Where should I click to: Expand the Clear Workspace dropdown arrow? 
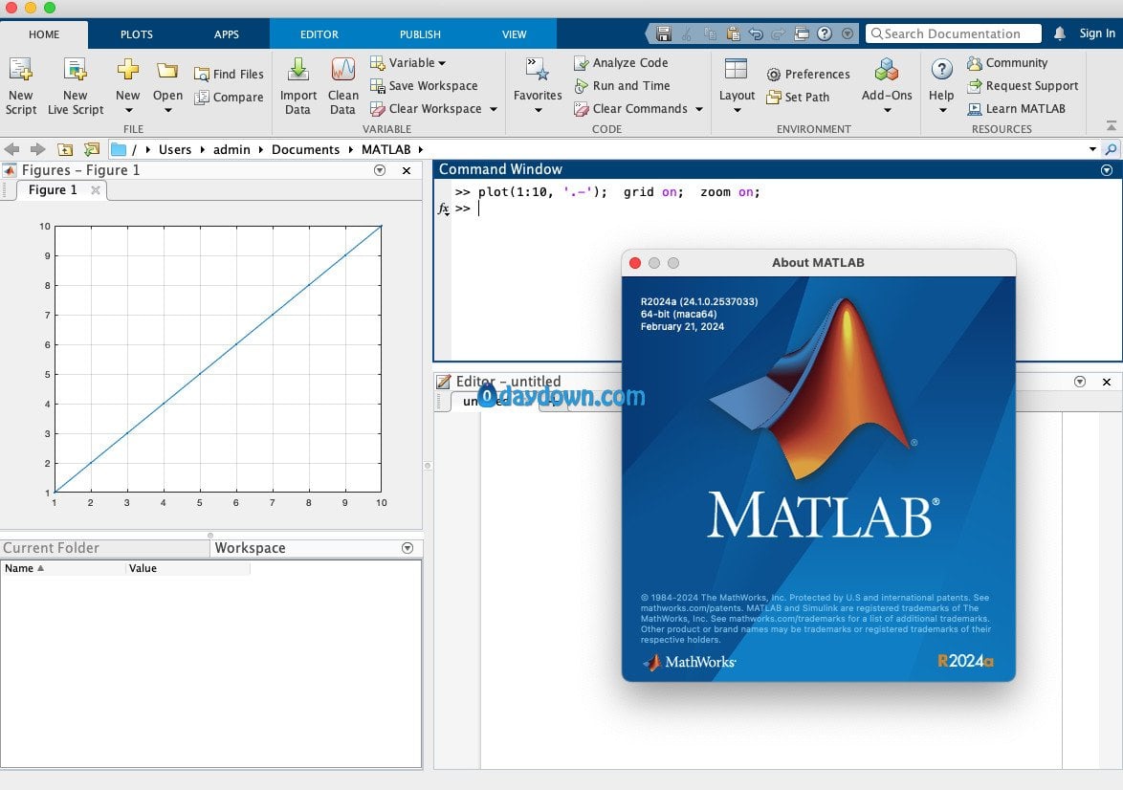494,109
